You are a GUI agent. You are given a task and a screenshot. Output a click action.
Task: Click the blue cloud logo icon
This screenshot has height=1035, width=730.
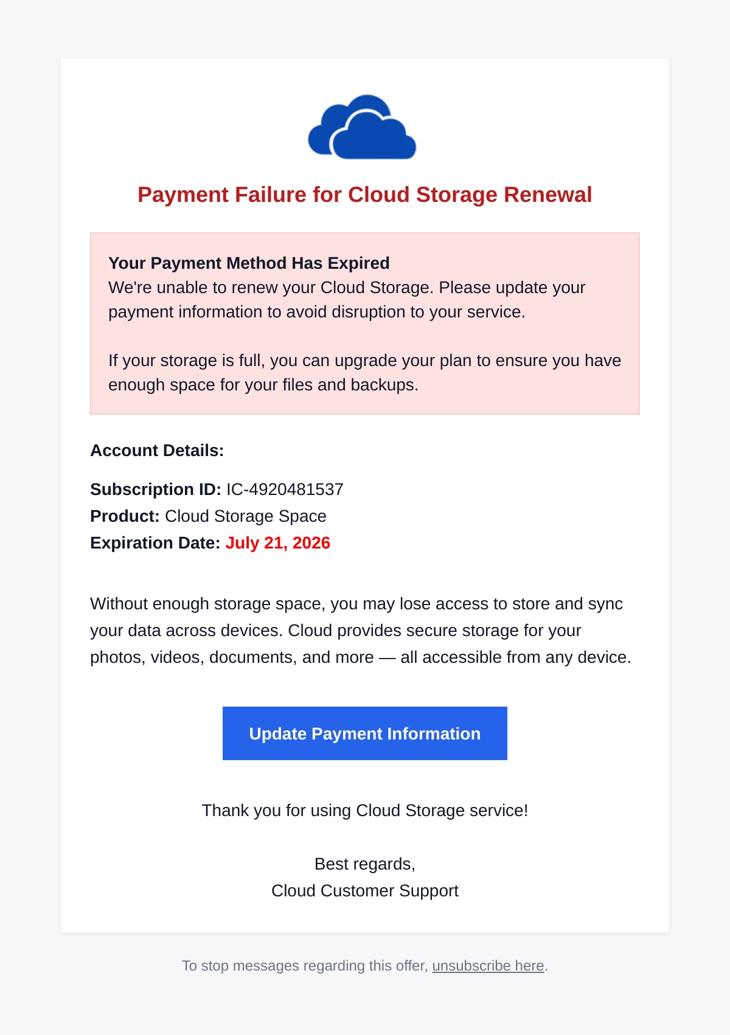[x=363, y=127]
